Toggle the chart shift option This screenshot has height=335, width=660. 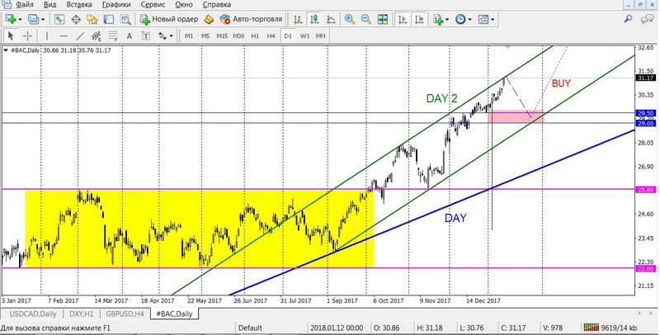click(419, 19)
